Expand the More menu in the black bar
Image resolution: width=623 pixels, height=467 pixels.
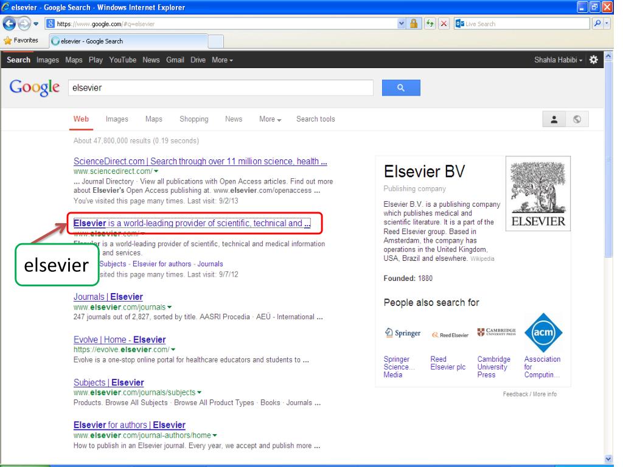(x=222, y=60)
